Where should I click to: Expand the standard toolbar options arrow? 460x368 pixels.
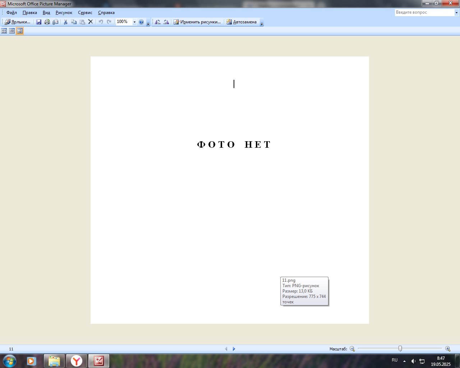click(x=148, y=22)
